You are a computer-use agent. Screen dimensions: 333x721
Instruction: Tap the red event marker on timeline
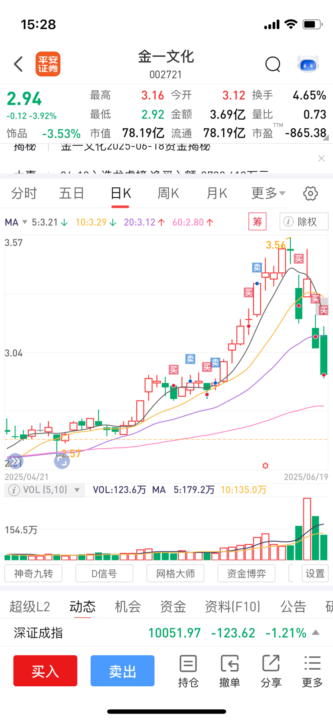265,466
